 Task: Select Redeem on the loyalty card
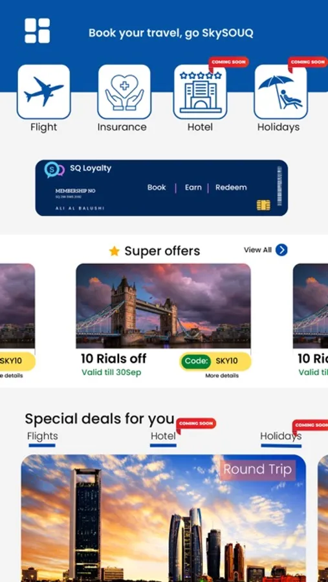[231, 188]
